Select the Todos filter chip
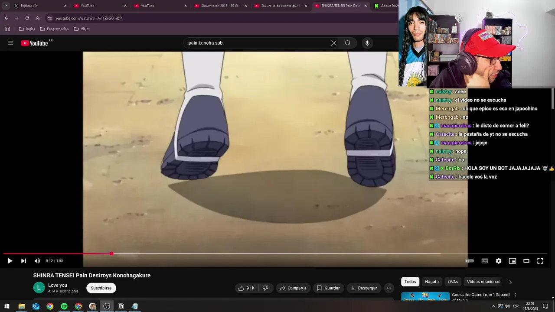The width and height of the screenshot is (555, 312). (410, 282)
